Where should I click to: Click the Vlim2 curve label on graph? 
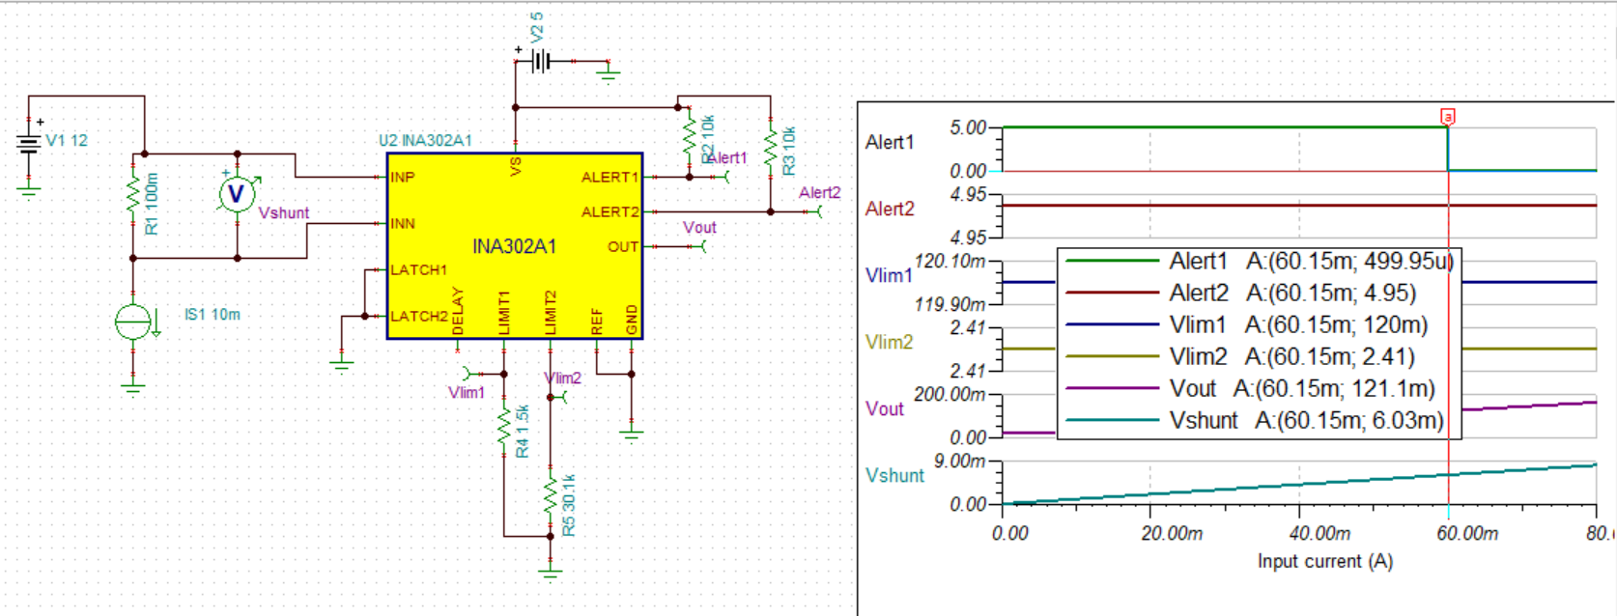pyautogui.click(x=889, y=342)
